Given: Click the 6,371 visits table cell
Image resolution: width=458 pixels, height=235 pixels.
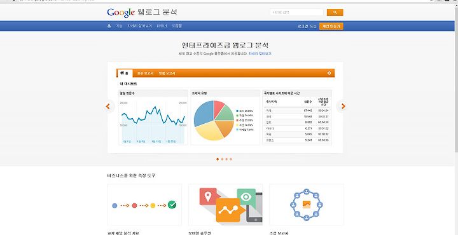Looking at the screenshot, I should pyautogui.click(x=309, y=128).
